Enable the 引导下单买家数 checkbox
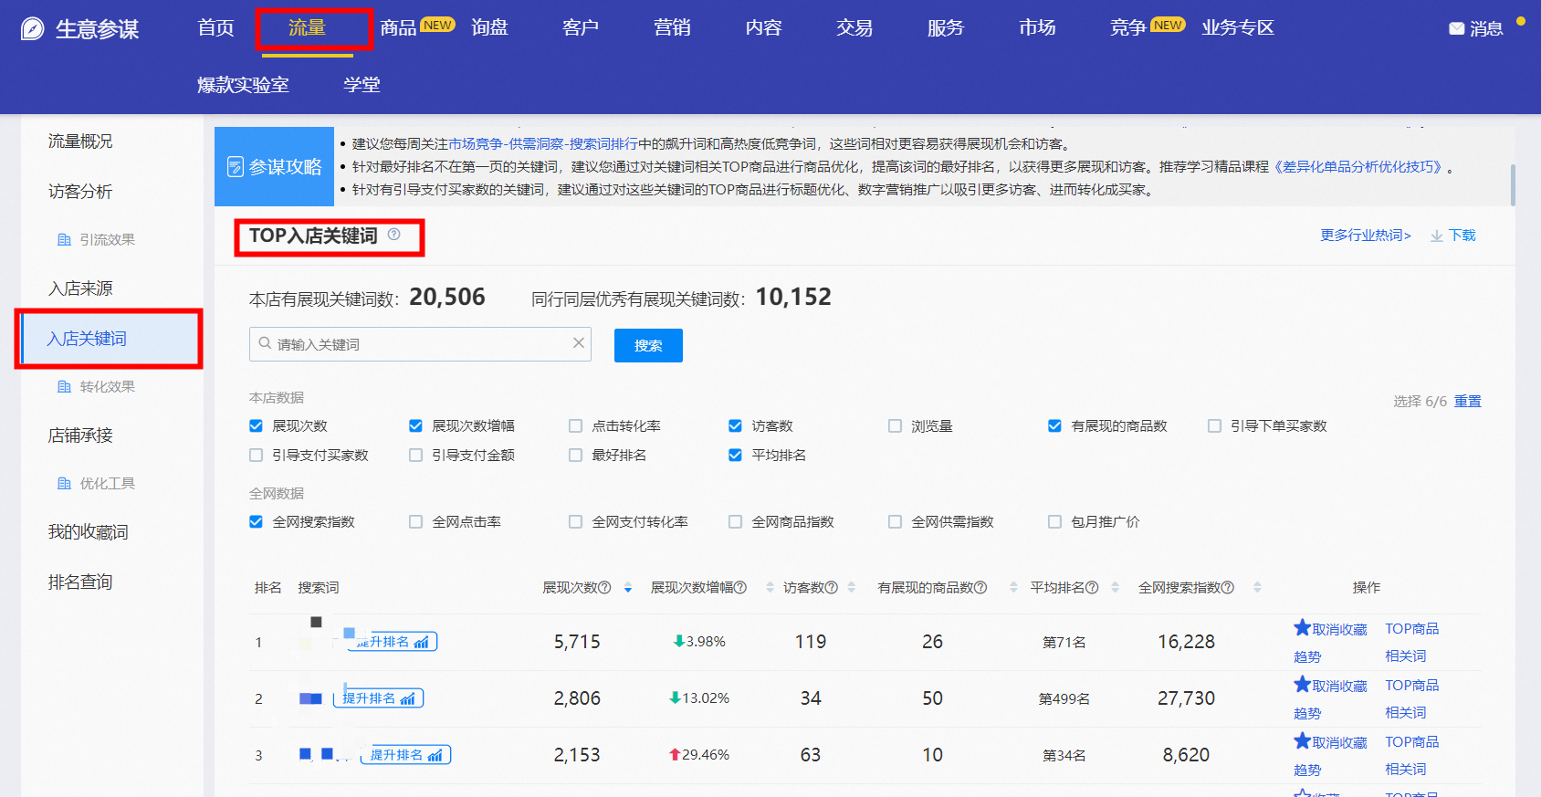1541x797 pixels. click(1214, 425)
